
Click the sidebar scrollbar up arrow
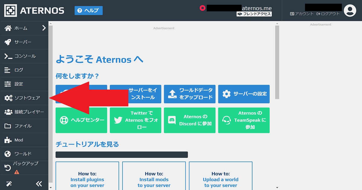[51, 23]
